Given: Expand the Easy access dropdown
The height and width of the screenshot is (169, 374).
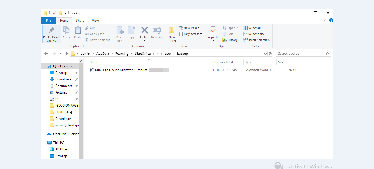Looking at the screenshot, I should click(201, 34).
